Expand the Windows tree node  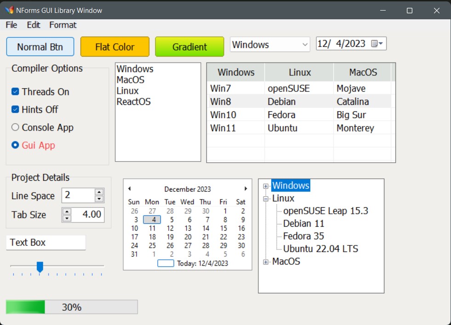click(x=266, y=186)
